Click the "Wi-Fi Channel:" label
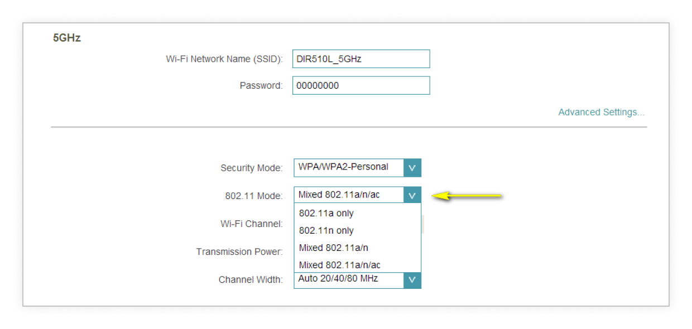 251,224
